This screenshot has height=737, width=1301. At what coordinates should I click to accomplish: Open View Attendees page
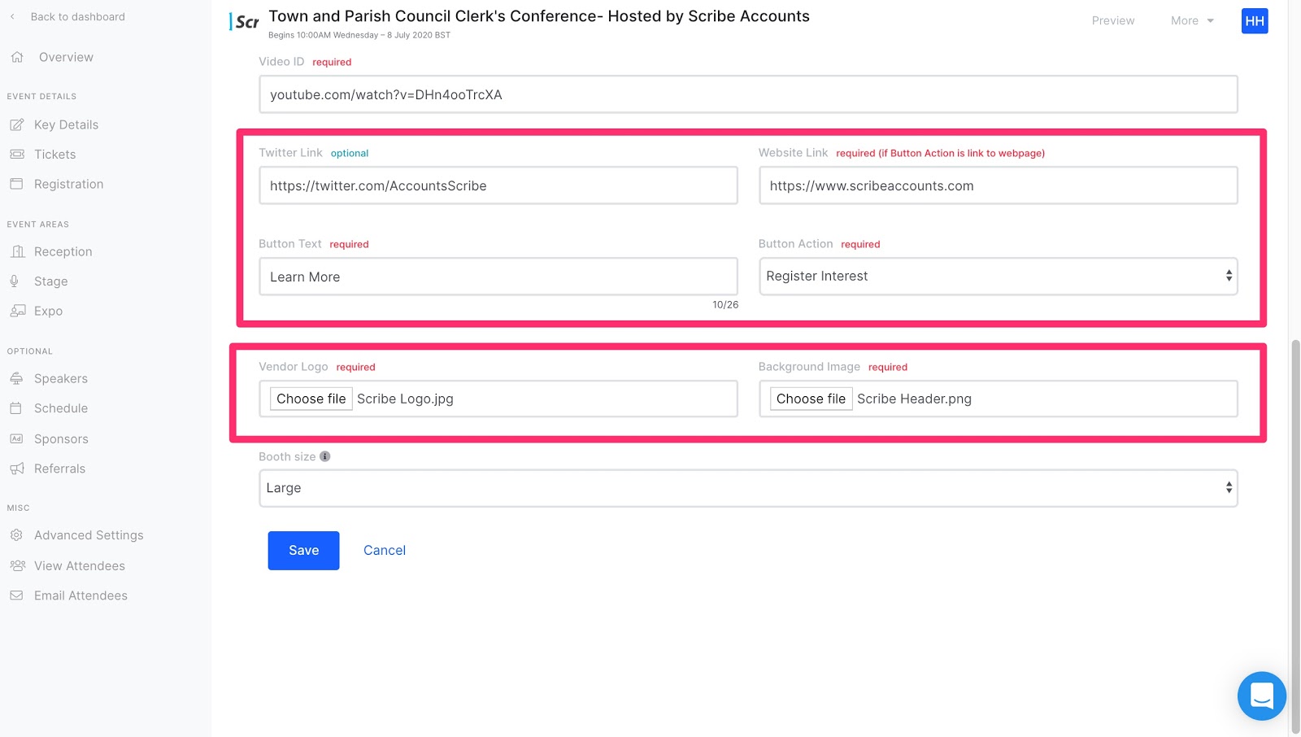79,565
